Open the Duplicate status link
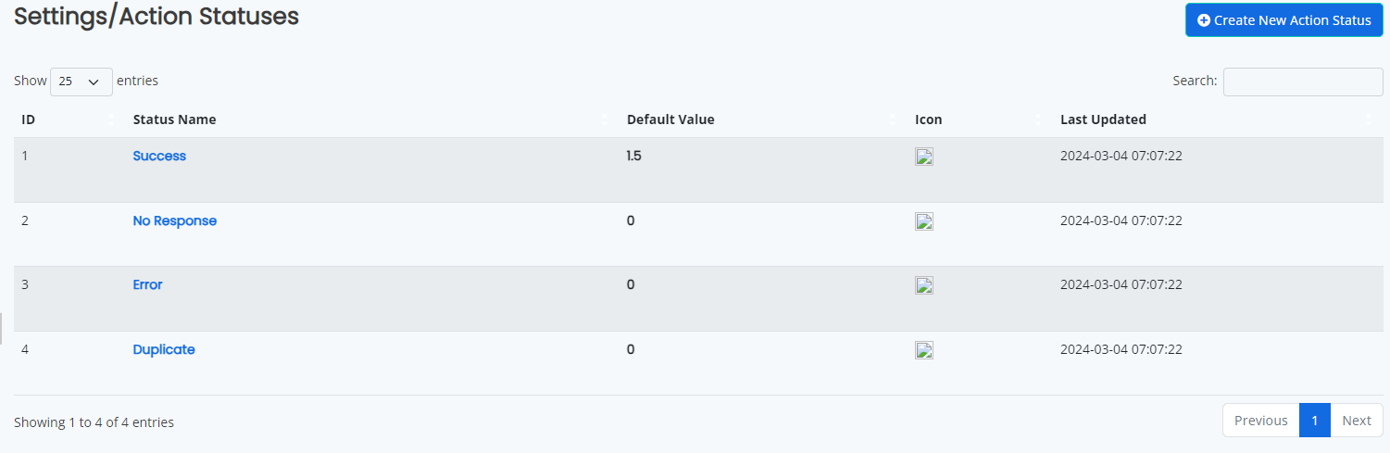Screen dimensions: 1390x453 point(164,349)
